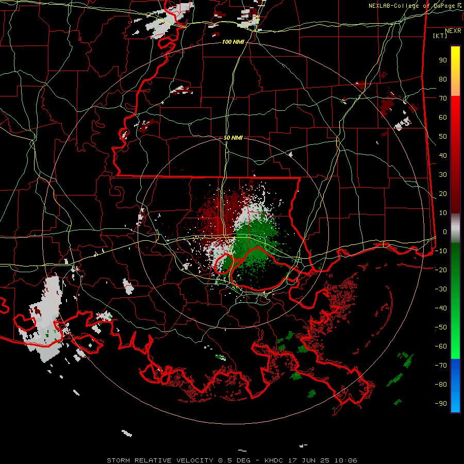The height and width of the screenshot is (464, 464).
Task: Click the 10 value on the velocity scale
Action: 443,213
